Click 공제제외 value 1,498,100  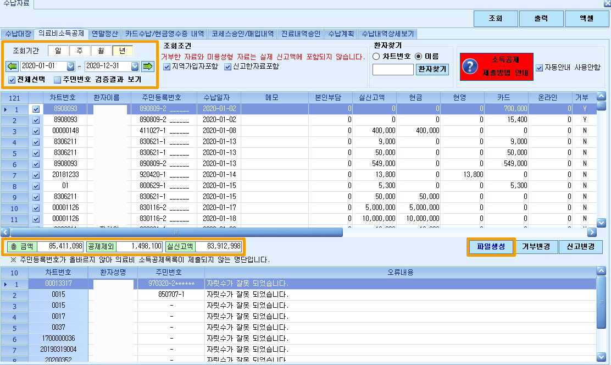pyautogui.click(x=140, y=246)
